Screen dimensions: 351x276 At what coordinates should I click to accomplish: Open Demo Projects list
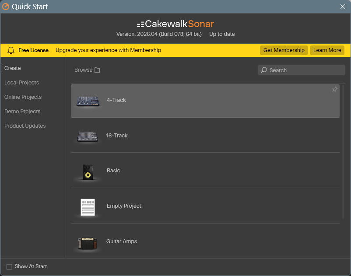[22, 112]
